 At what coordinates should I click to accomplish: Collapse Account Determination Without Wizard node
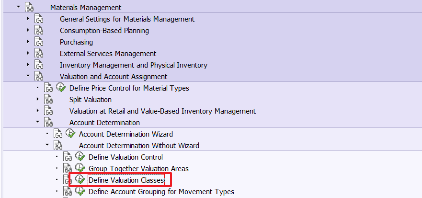tap(47, 145)
